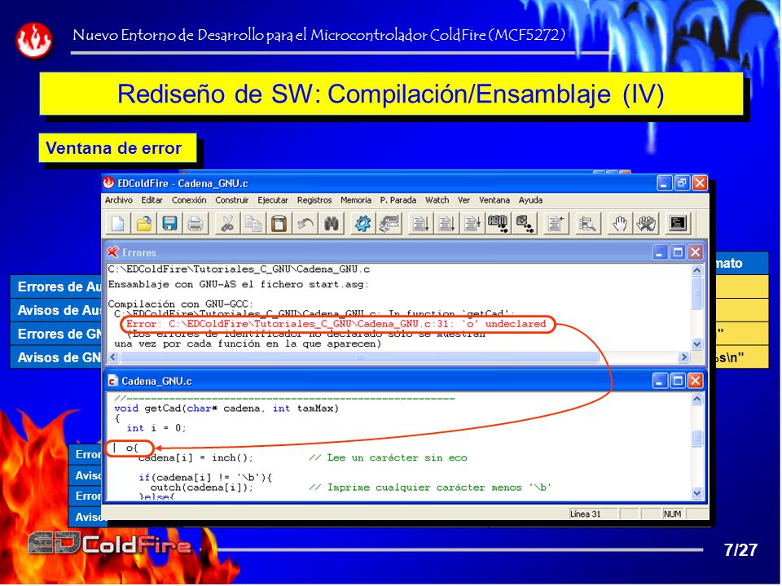Click the code editor scroll down arrow
This screenshot has width=782, height=586.
pyautogui.click(x=696, y=493)
